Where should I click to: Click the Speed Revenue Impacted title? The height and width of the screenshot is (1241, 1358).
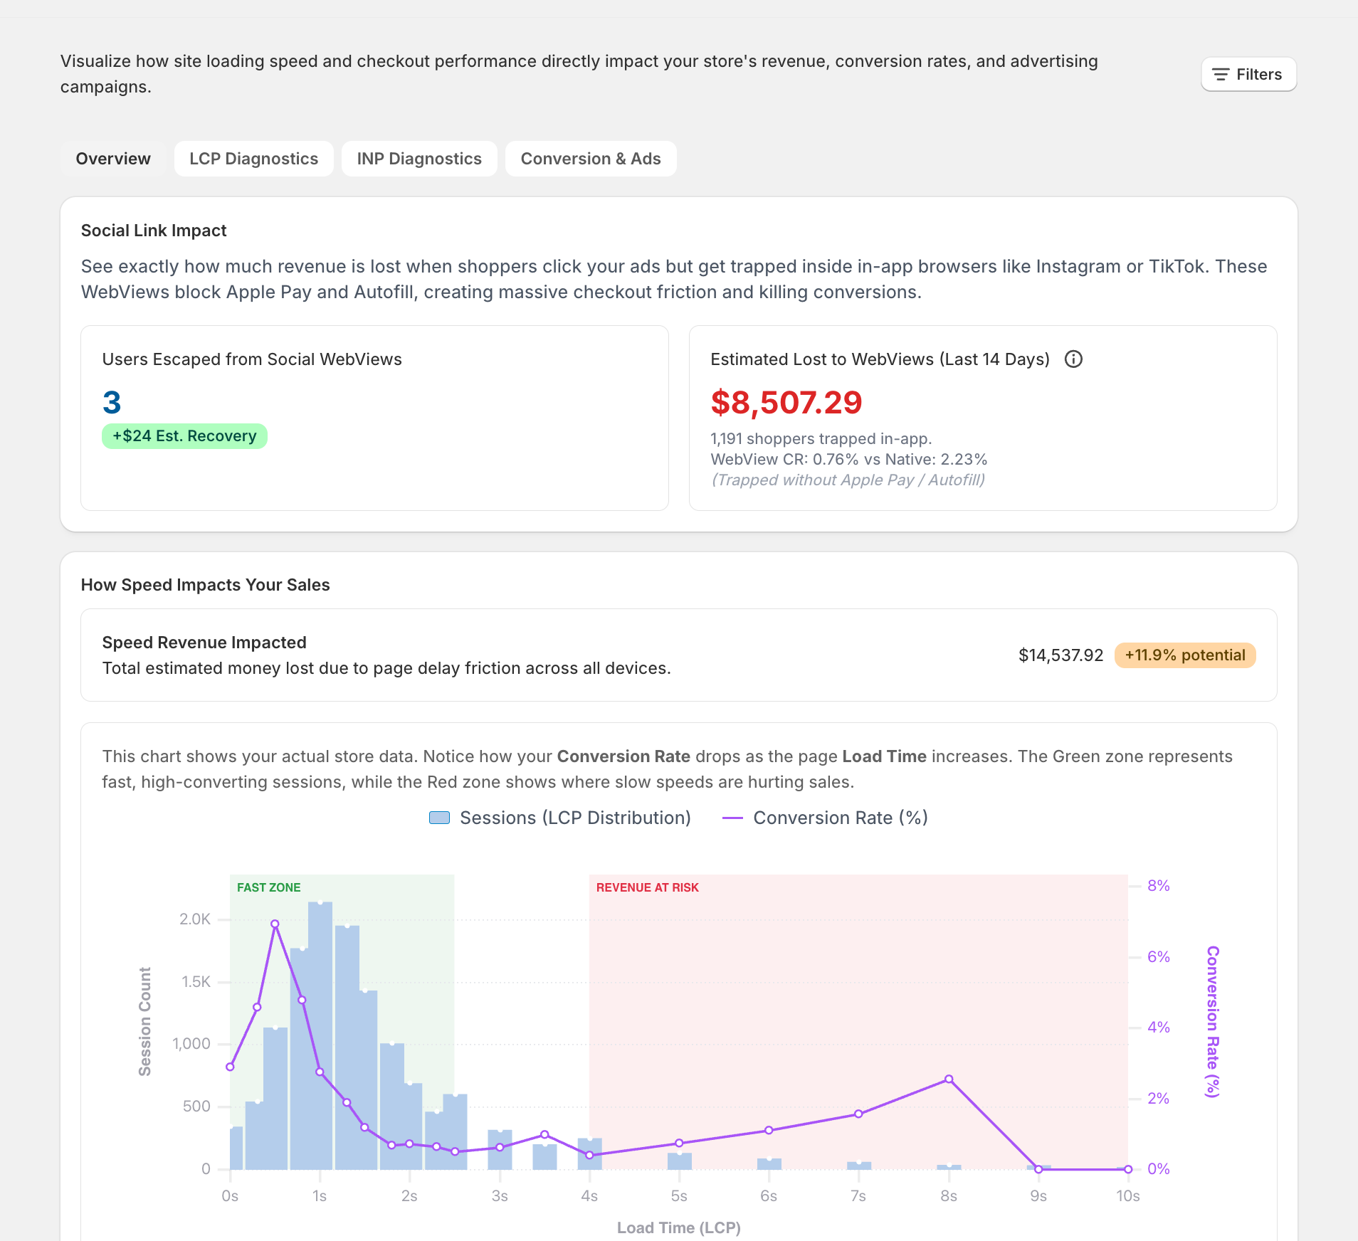(204, 643)
